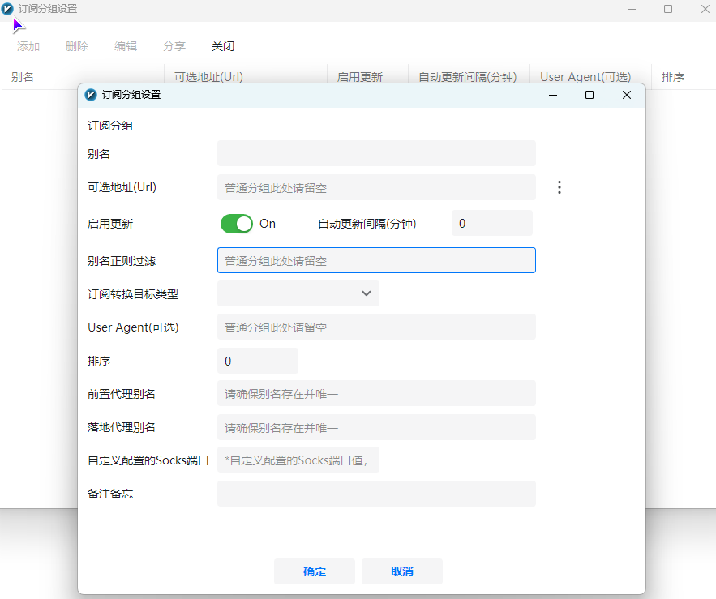Confirm settings with the 确定 button
Viewport: 716px width, 599px height.
[x=314, y=571]
